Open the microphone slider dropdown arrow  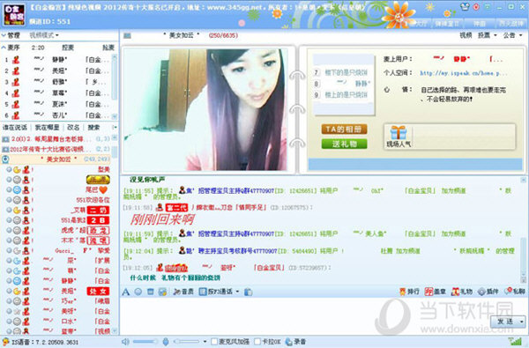pyautogui.click(x=205, y=342)
